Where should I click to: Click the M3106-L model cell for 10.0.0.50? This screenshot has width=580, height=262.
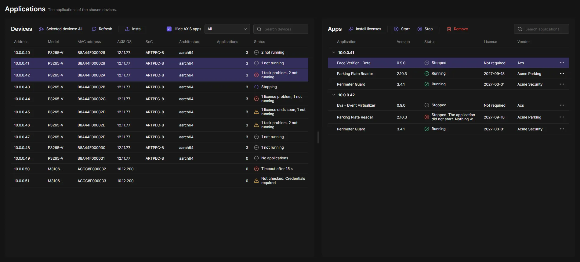point(56,169)
